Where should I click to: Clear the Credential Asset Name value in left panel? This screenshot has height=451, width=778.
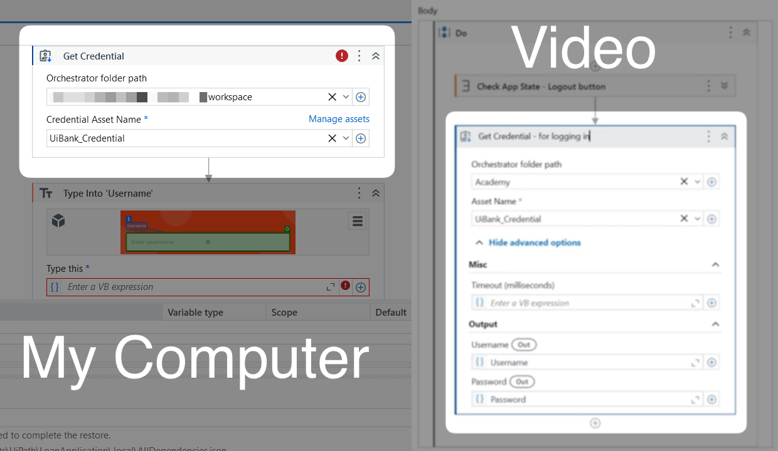coord(332,138)
